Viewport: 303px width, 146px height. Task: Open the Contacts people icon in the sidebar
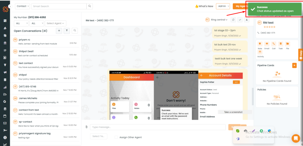(x=5, y=28)
